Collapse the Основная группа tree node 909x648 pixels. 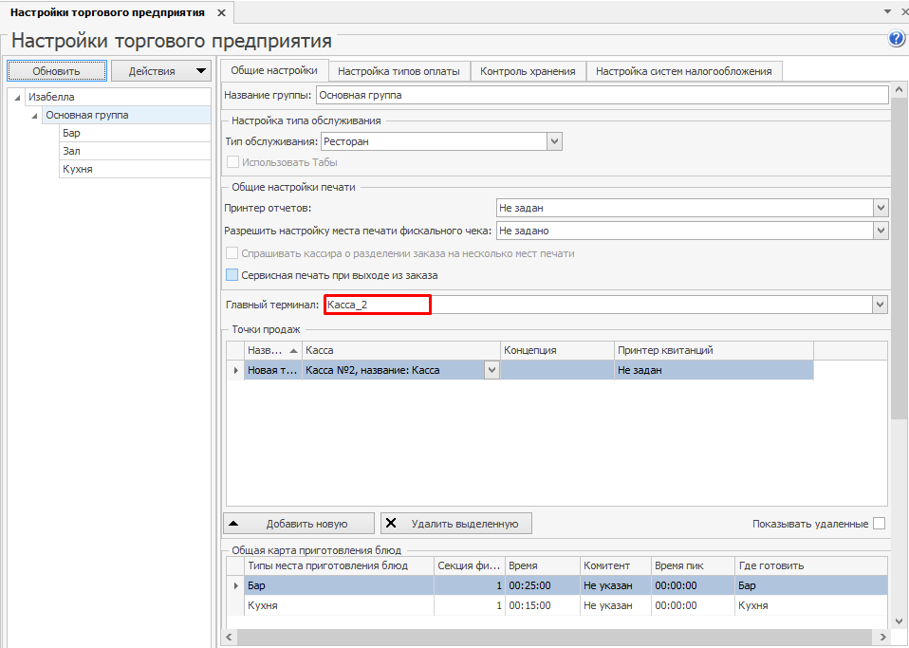(x=35, y=116)
